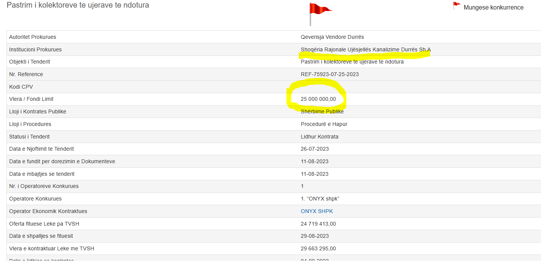The width and height of the screenshot is (541, 261).
Task: Click the Shoqëria Rajonale Ujësjellës Kanalizime Durrës text
Action: 365,49
